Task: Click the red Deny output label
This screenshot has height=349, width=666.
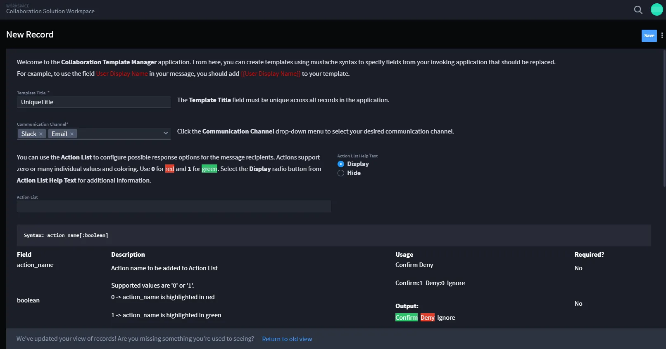Action: [x=428, y=318]
